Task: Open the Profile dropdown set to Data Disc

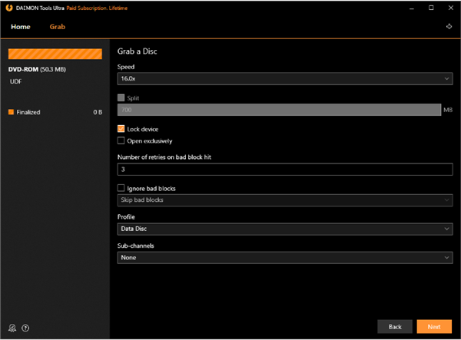Action: pyautogui.click(x=285, y=229)
